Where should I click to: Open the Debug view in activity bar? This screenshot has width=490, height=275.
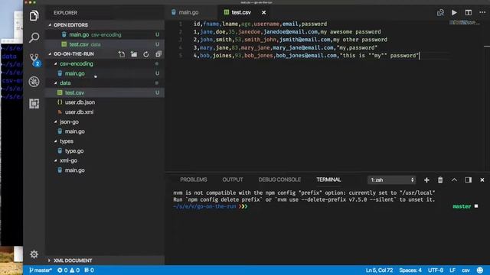tap(34, 82)
